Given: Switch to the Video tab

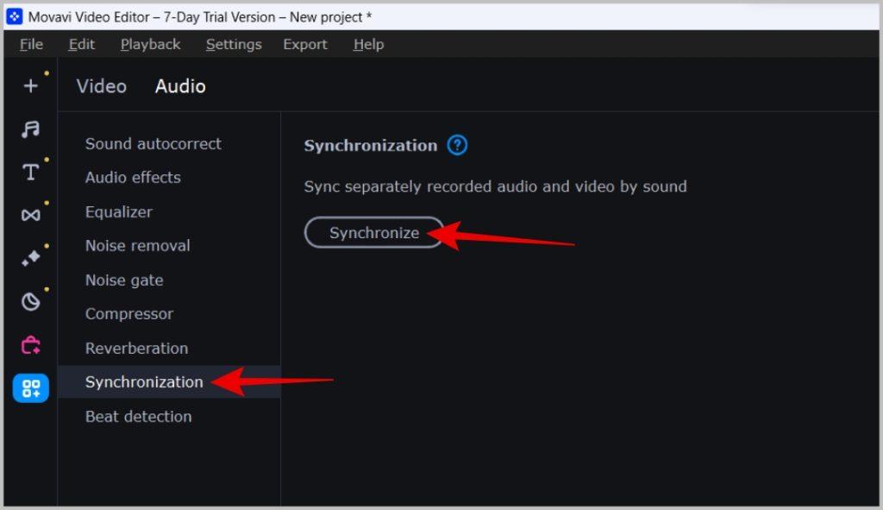Looking at the screenshot, I should point(102,86).
